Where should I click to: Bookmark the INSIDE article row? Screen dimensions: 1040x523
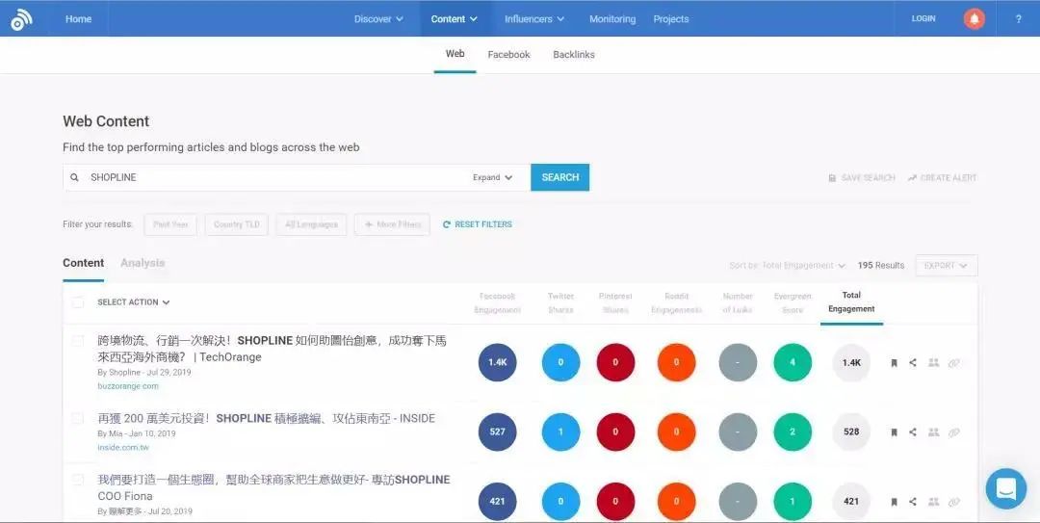(x=894, y=432)
